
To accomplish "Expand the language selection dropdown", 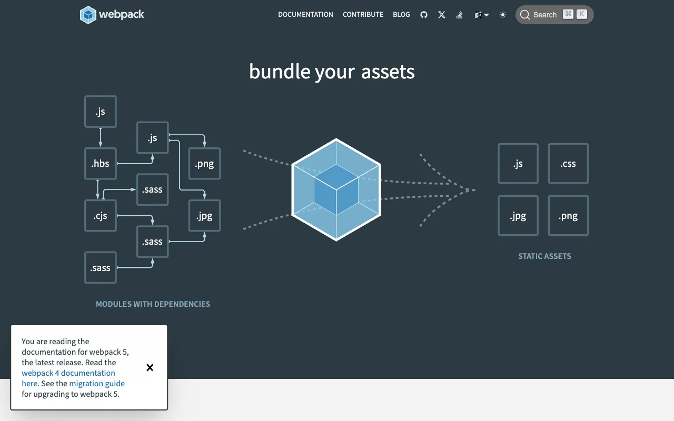I will (487, 15).
